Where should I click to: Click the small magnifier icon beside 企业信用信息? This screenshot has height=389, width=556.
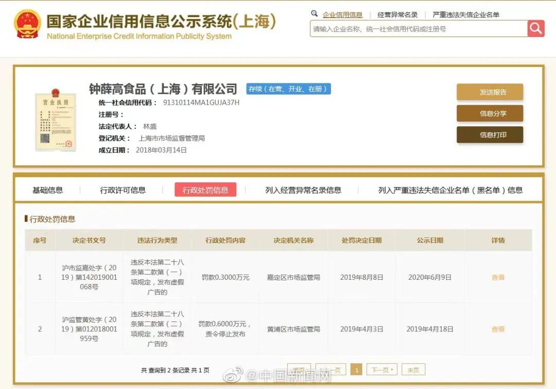tap(314, 13)
